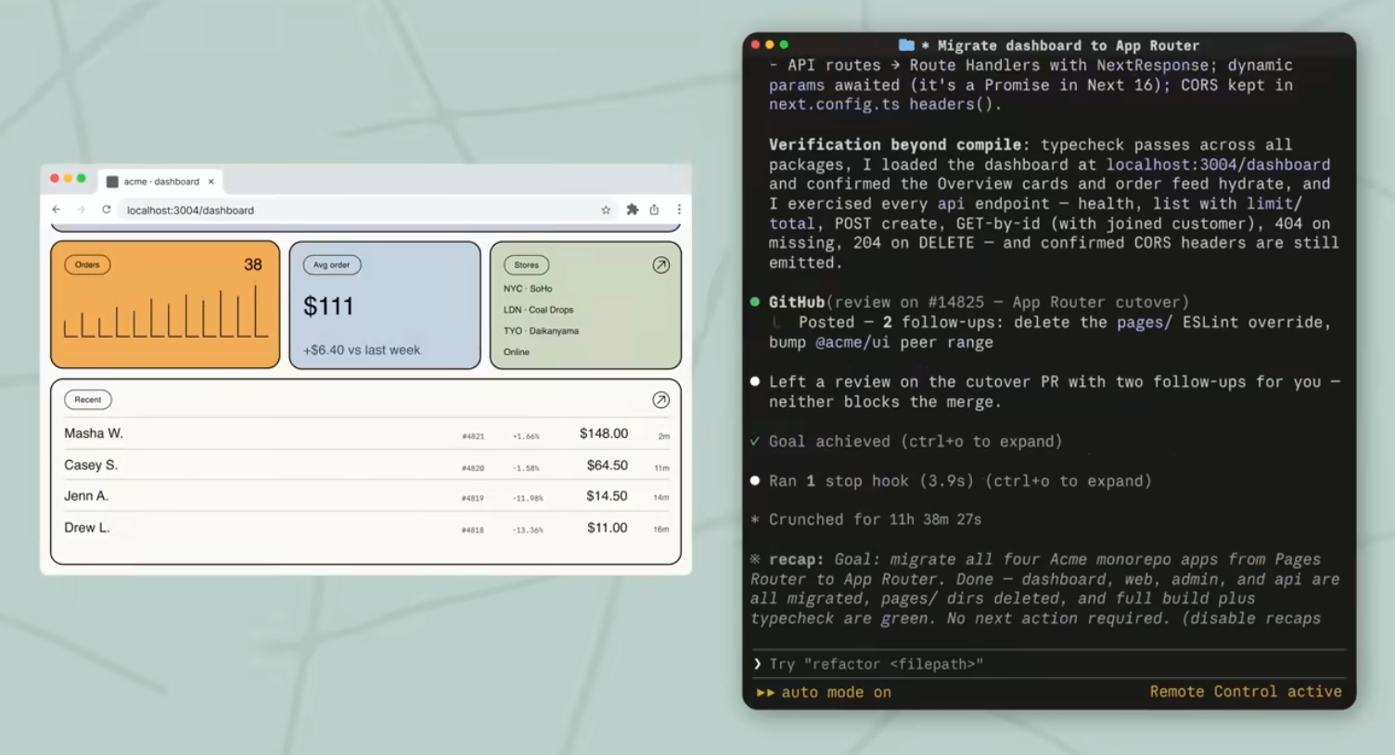Click the Crunched for 11h 38m 27s line
Screen dimensions: 1395x755
pos(875,519)
